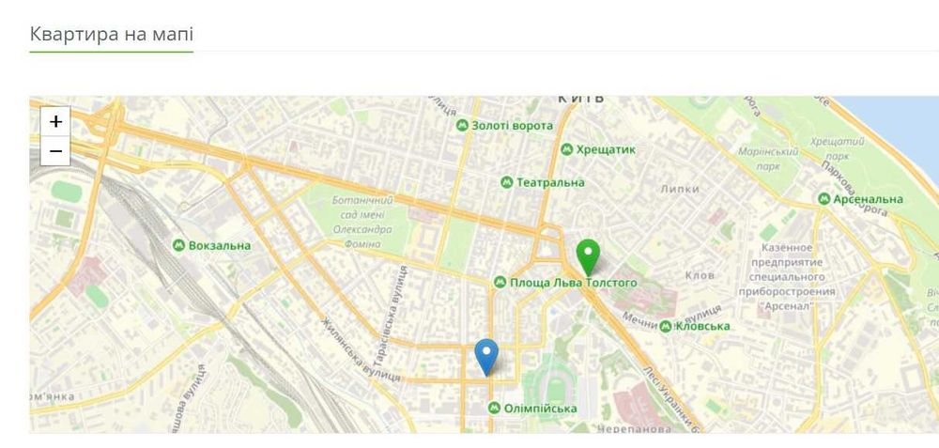Click the Хрещатий парк label
This screenshot has height=448, width=939.
point(838,148)
